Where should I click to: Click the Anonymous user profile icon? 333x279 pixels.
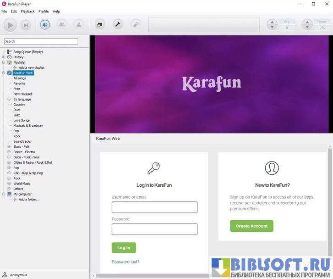[x=5, y=274]
